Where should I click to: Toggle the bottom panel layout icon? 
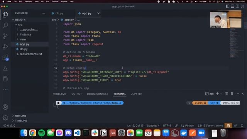[232, 6]
